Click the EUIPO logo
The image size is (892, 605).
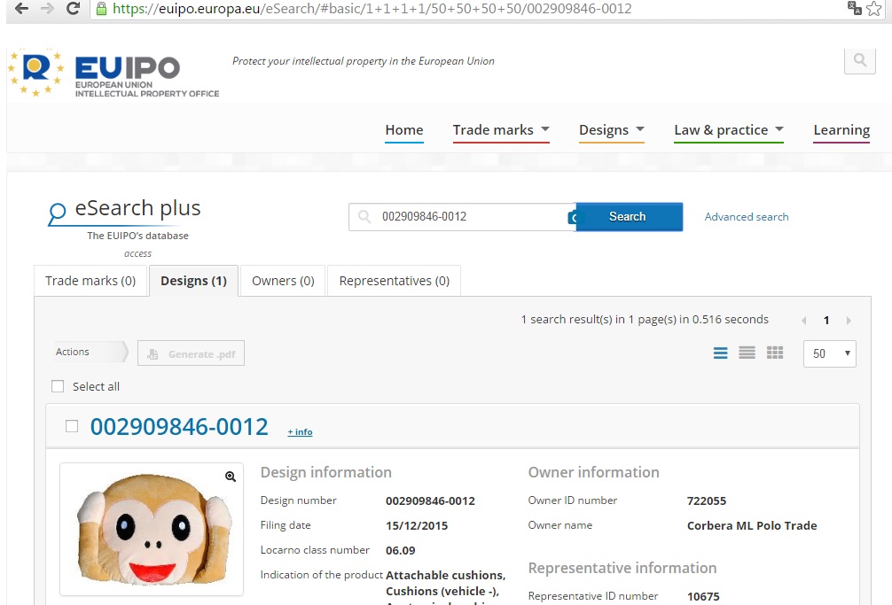point(113,74)
